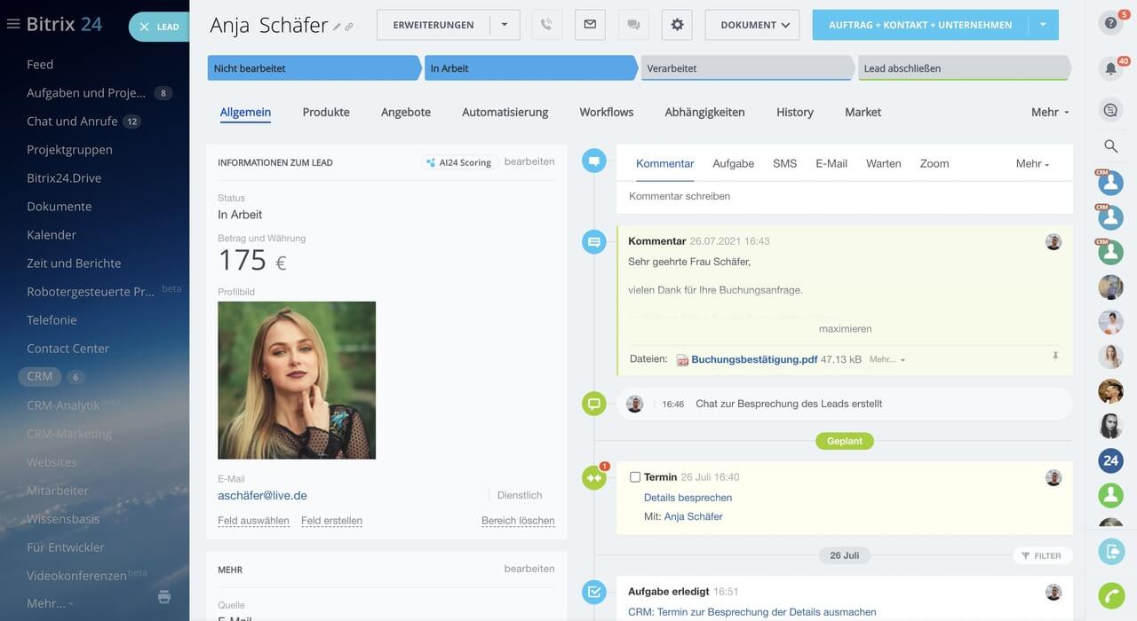Screen dimensions: 1137x621
Task: Click the Auftrag + Kontakt + Unternehmen button
Action: click(919, 25)
